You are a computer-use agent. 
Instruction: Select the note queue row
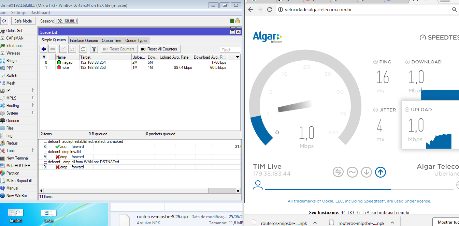[x=140, y=67]
